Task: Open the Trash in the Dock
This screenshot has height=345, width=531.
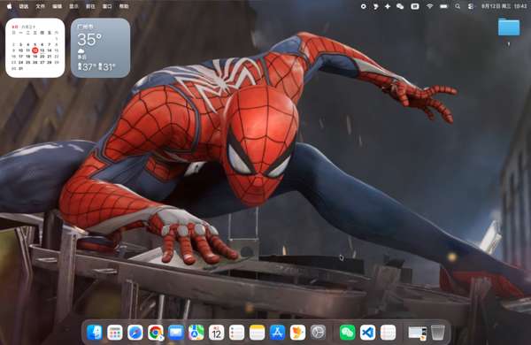Action: coord(438,332)
